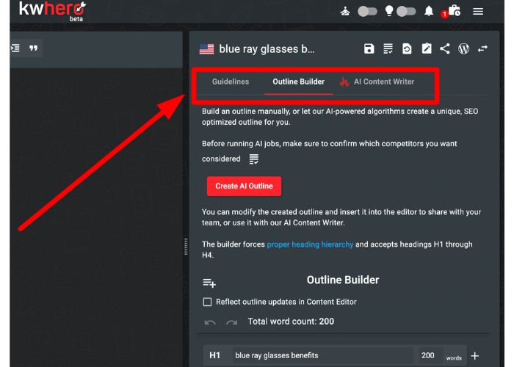
Task: Switch to the Guidelines tab
Action: pos(231,81)
